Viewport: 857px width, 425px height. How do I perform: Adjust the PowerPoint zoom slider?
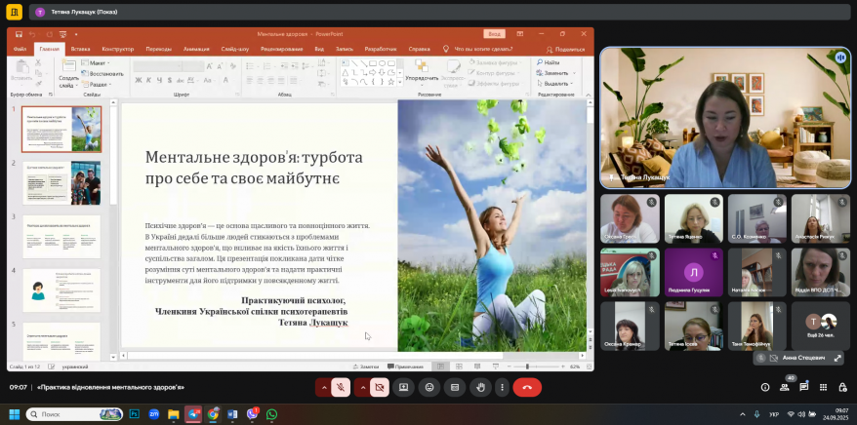[528, 367]
